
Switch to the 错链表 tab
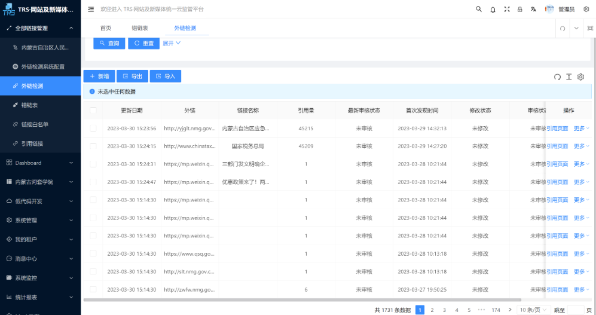point(140,28)
